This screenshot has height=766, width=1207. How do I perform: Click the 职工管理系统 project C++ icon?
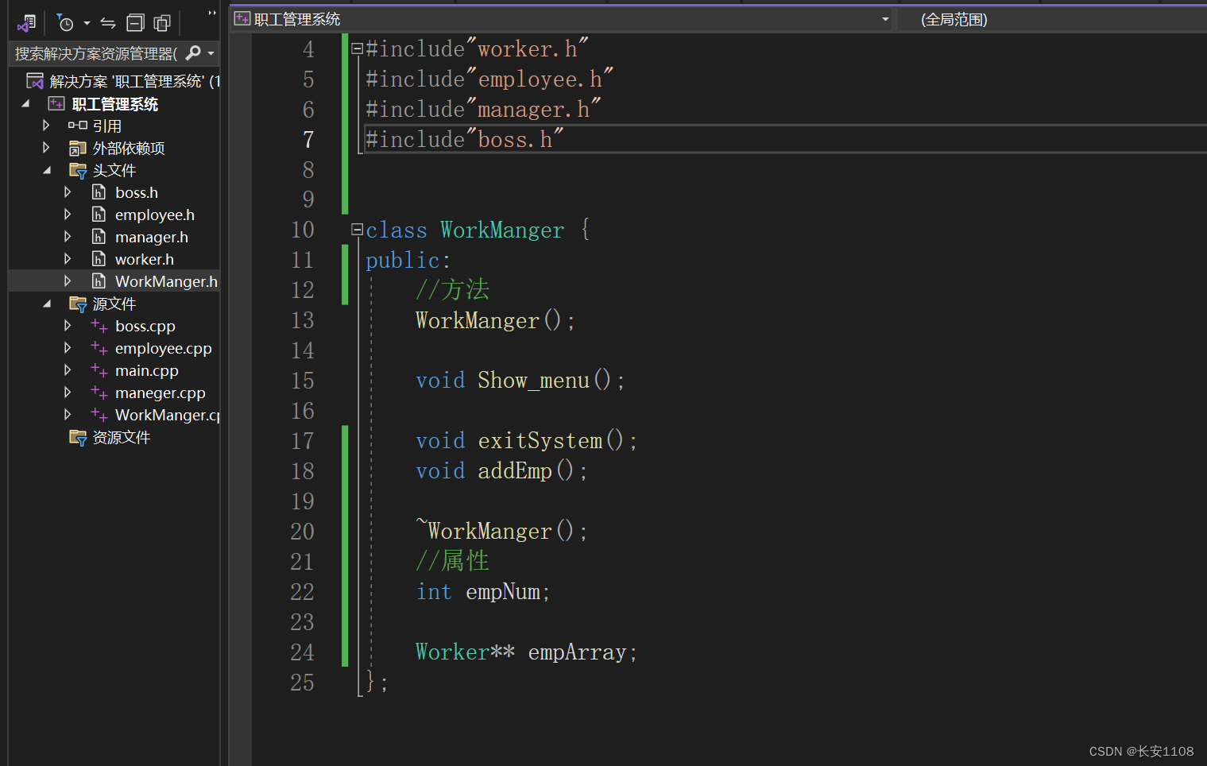56,103
